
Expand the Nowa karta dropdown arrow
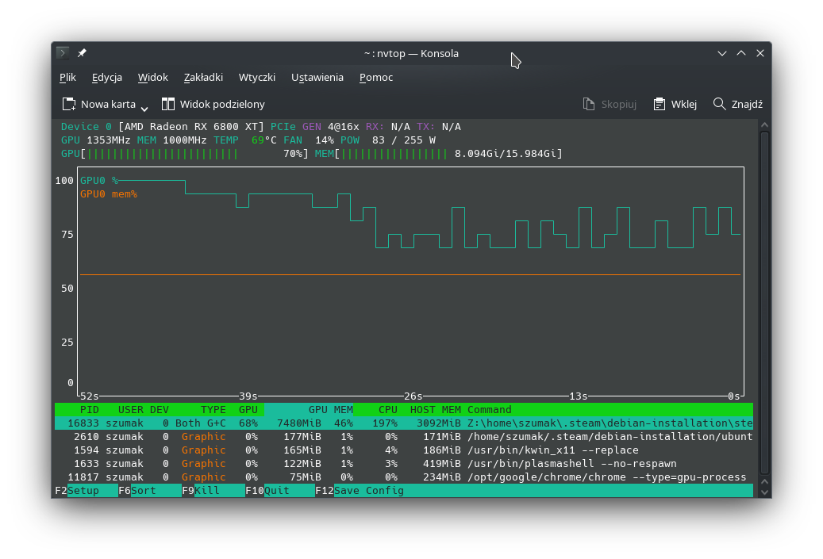144,105
